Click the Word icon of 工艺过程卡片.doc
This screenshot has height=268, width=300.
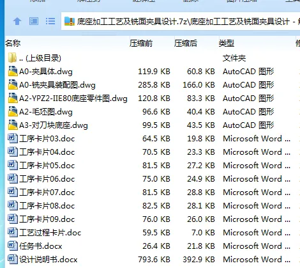13,232
